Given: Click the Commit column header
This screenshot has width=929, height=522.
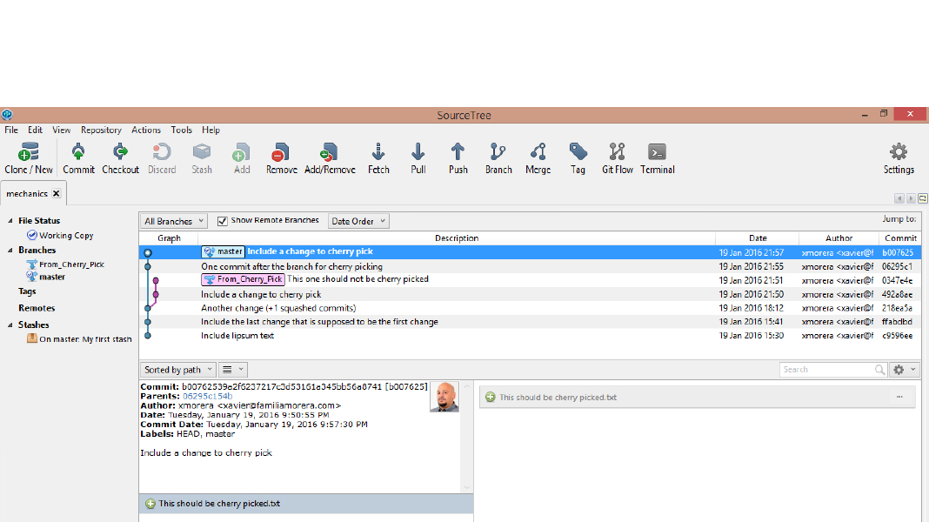Looking at the screenshot, I should 900,238.
